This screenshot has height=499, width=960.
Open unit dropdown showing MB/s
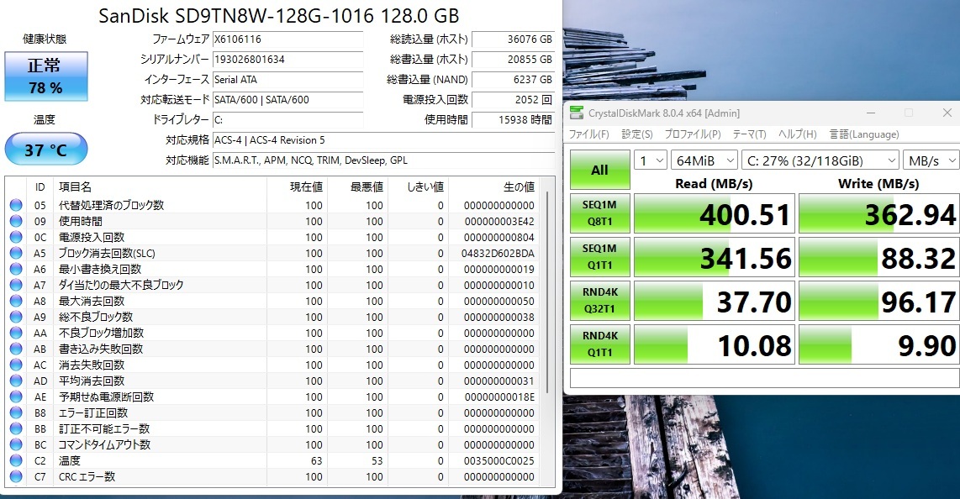[931, 160]
